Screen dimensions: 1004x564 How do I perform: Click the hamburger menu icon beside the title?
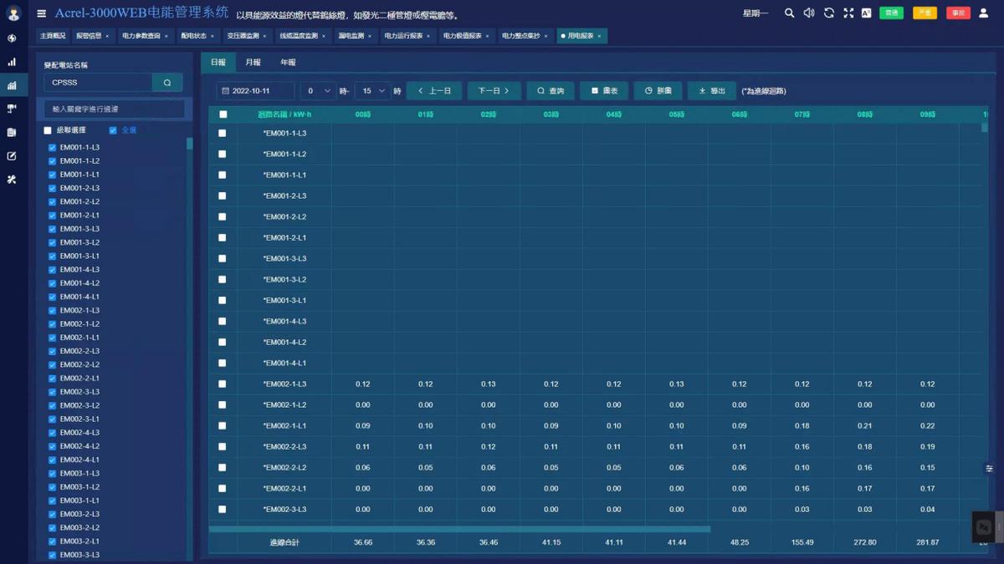click(42, 13)
